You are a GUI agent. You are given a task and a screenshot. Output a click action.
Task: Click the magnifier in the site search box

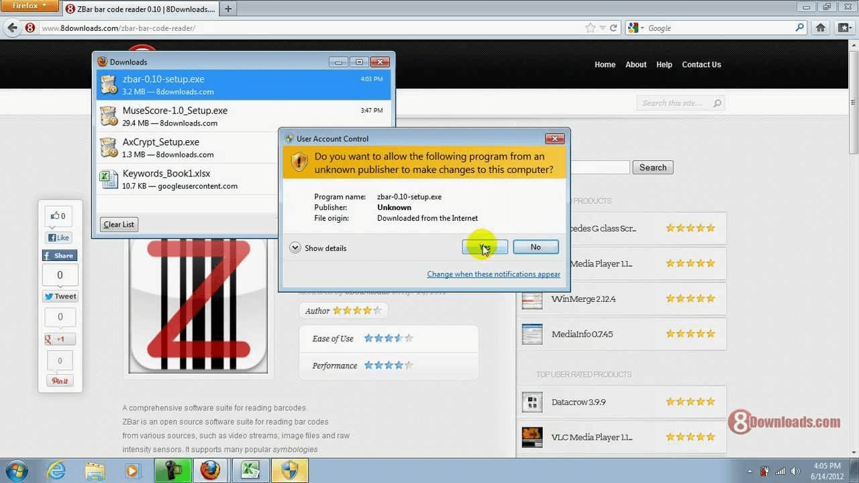point(717,103)
